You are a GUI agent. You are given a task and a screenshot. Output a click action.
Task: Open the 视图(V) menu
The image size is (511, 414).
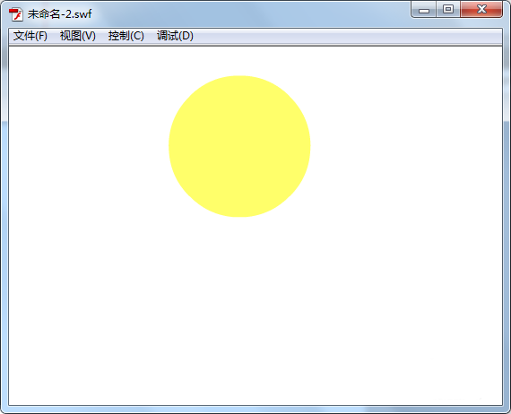click(78, 36)
